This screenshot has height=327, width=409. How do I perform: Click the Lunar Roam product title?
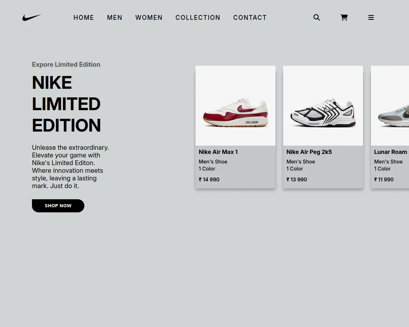(x=390, y=152)
